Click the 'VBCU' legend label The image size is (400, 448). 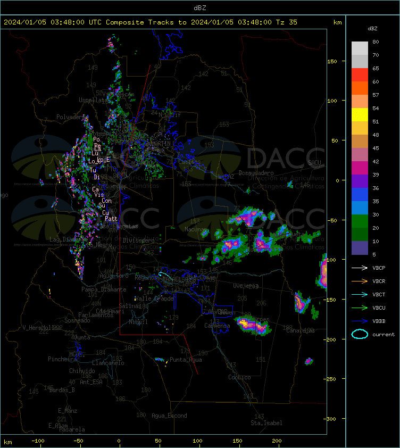[379, 308]
